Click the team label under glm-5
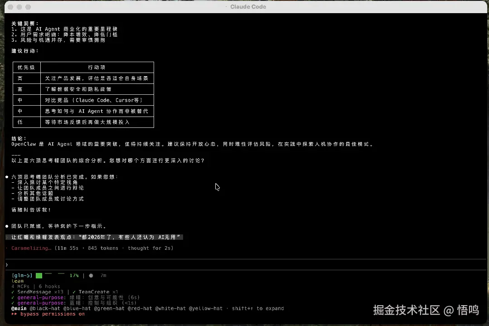The height and width of the screenshot is (326, 489). point(18,281)
